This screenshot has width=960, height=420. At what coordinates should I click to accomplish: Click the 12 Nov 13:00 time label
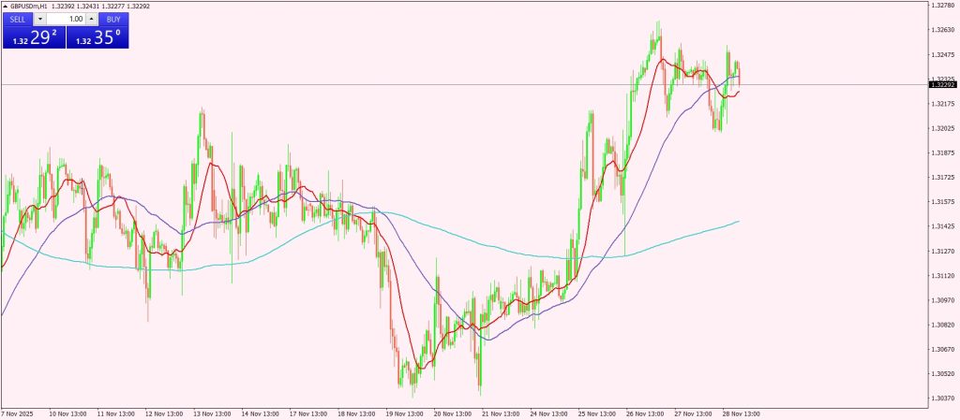click(165, 413)
